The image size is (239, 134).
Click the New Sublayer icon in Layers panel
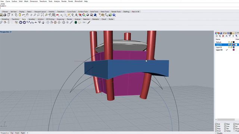[x=220, y=36]
